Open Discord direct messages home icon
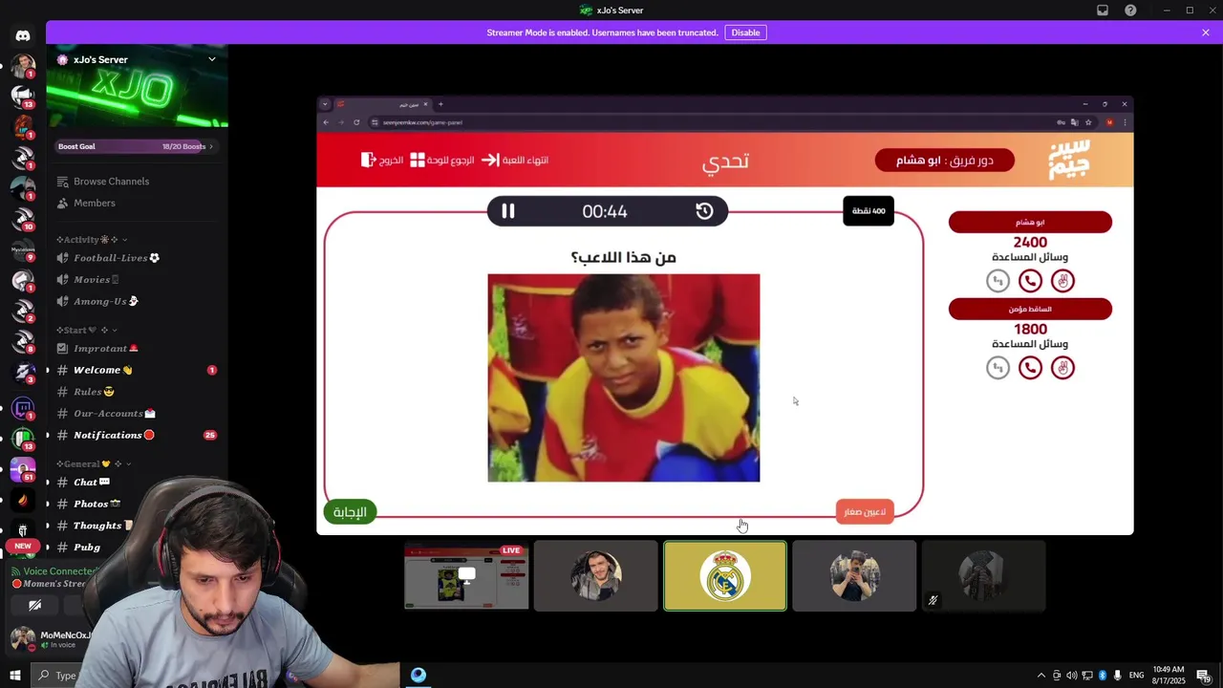1223x688 pixels. coord(23,35)
